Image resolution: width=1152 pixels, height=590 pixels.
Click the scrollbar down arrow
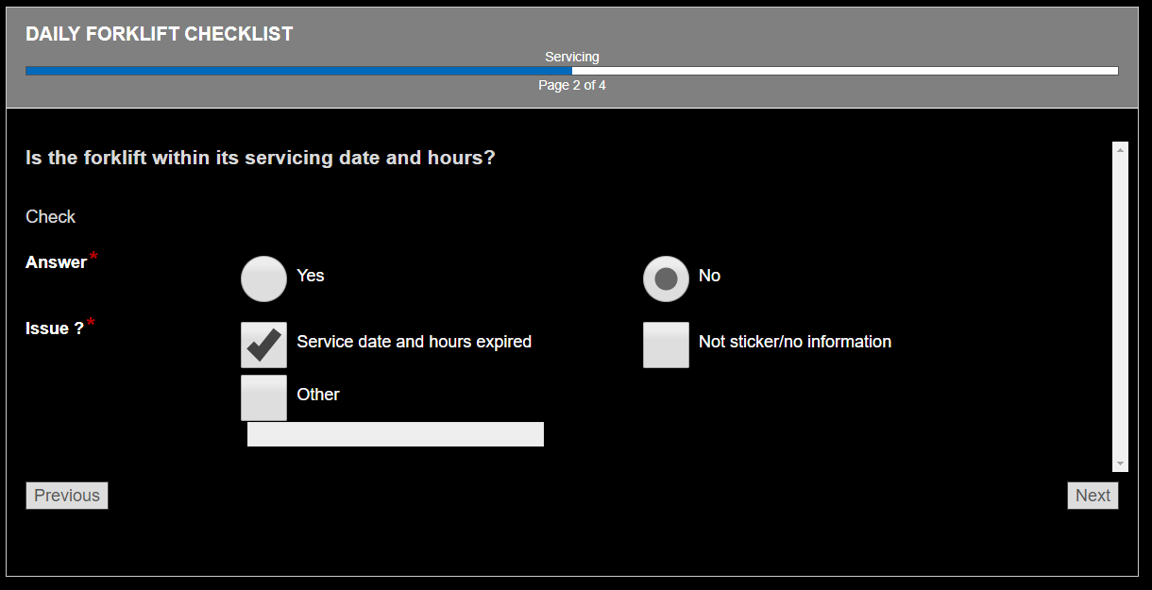click(x=1121, y=464)
